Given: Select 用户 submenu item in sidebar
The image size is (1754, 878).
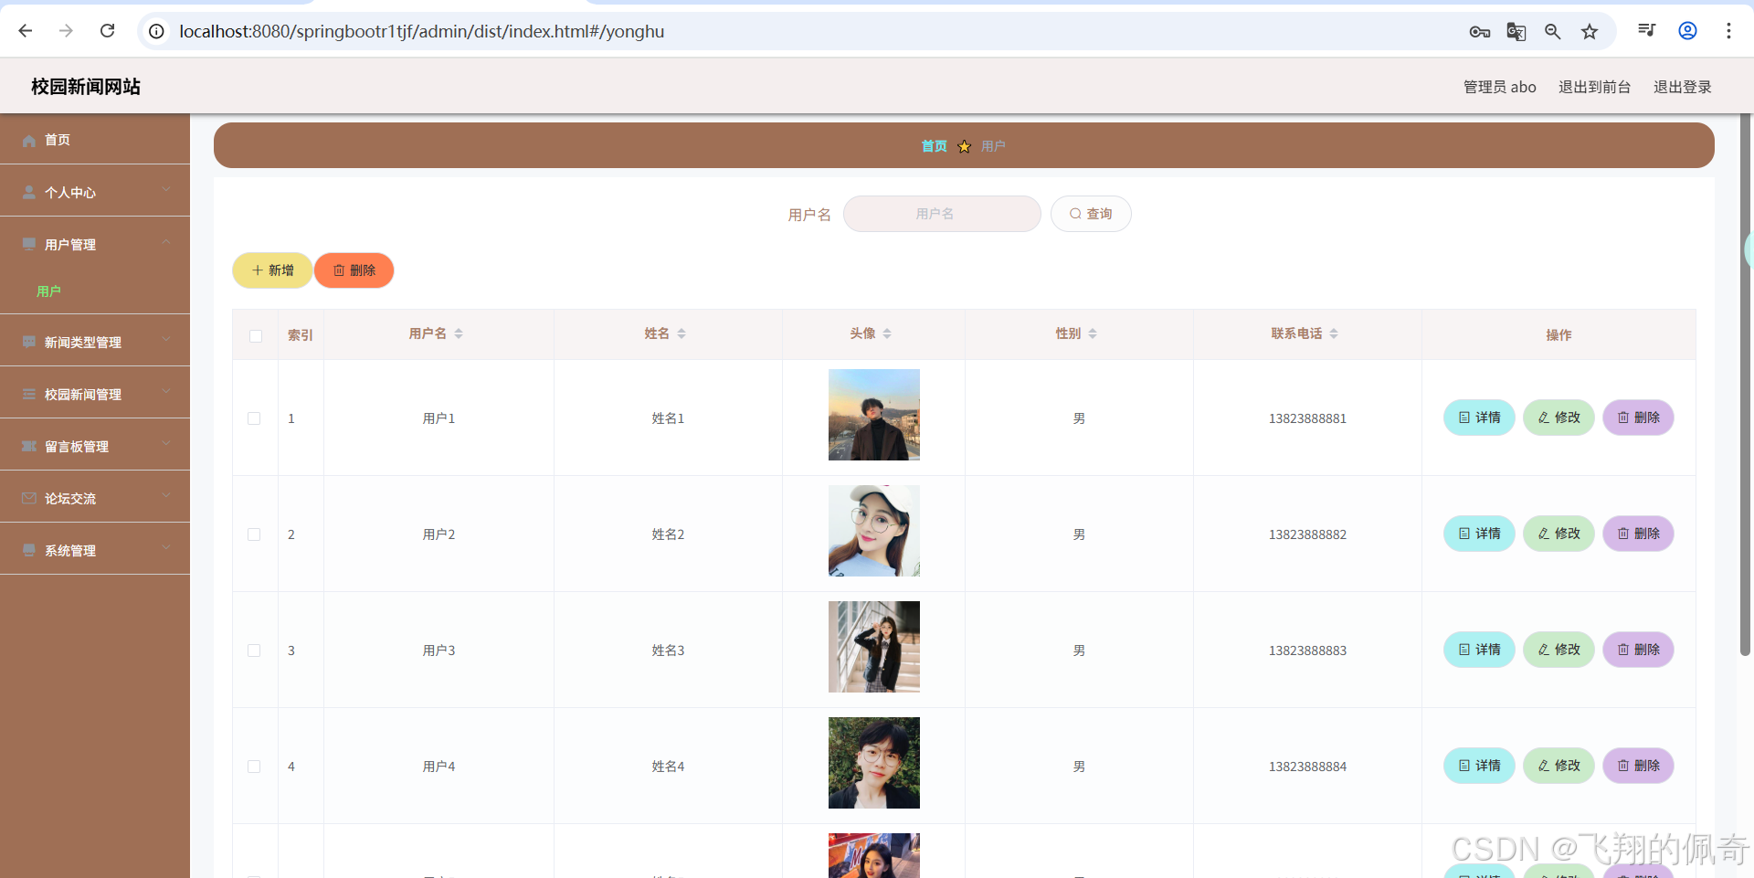Looking at the screenshot, I should click(48, 291).
